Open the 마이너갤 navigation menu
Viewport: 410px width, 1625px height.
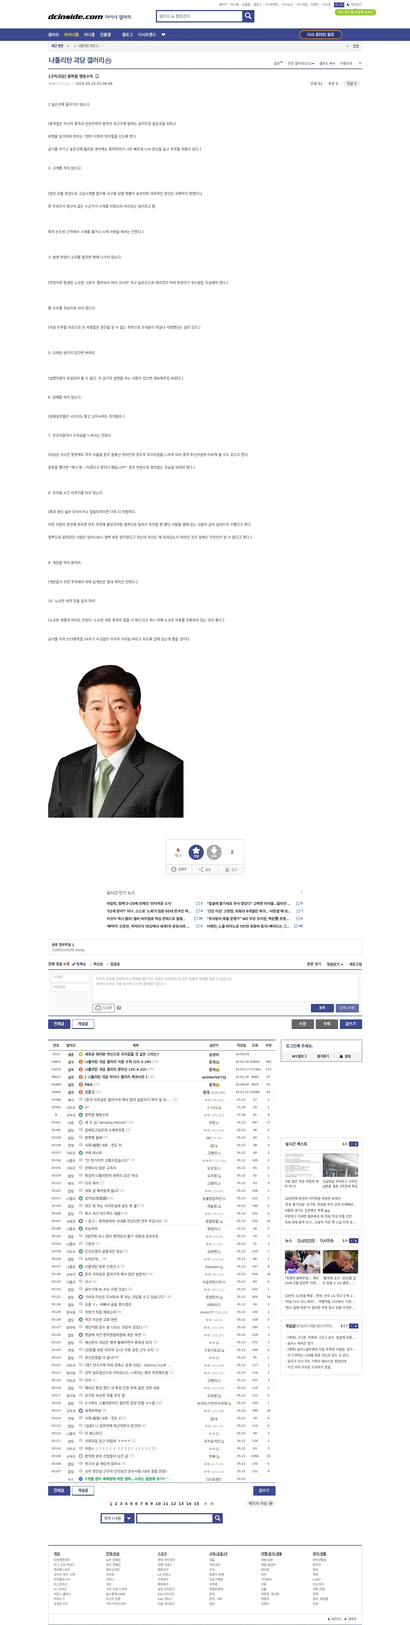coord(71,35)
